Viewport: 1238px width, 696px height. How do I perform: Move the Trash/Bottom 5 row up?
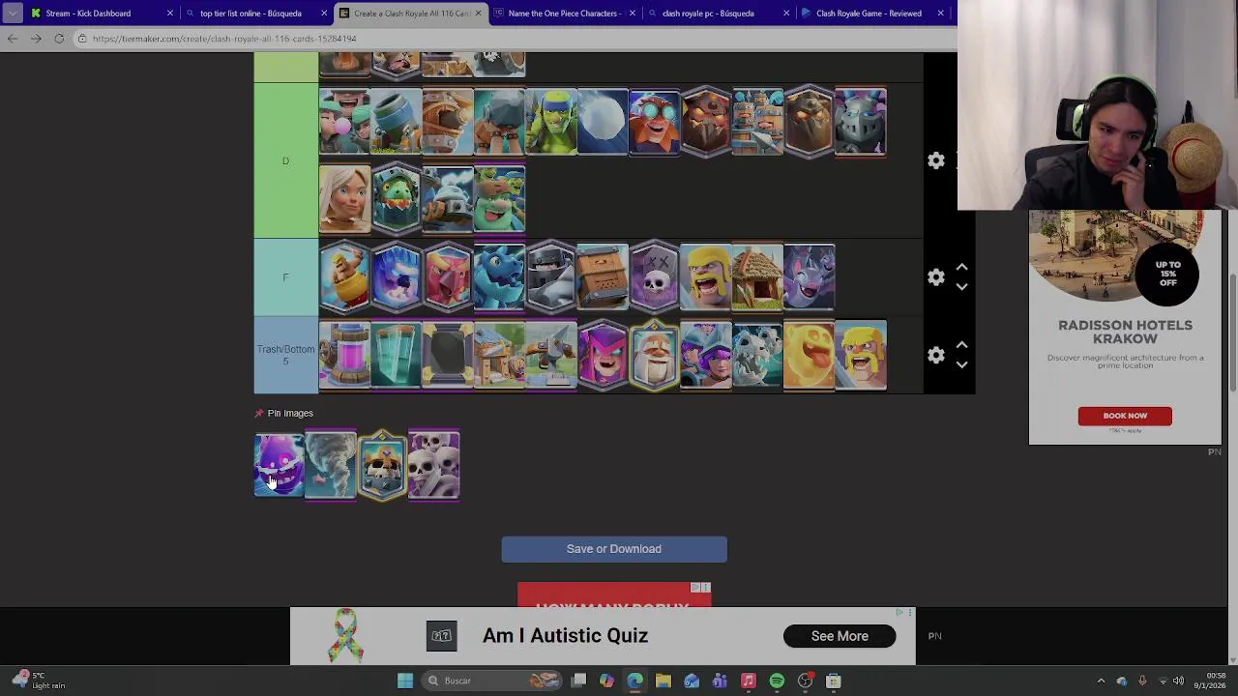click(x=961, y=345)
